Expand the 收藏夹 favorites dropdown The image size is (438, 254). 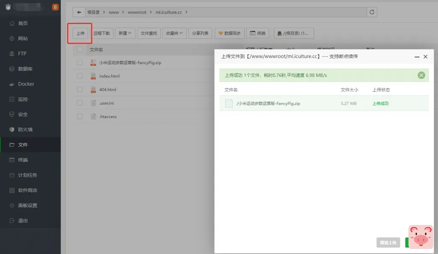pyautogui.click(x=175, y=33)
